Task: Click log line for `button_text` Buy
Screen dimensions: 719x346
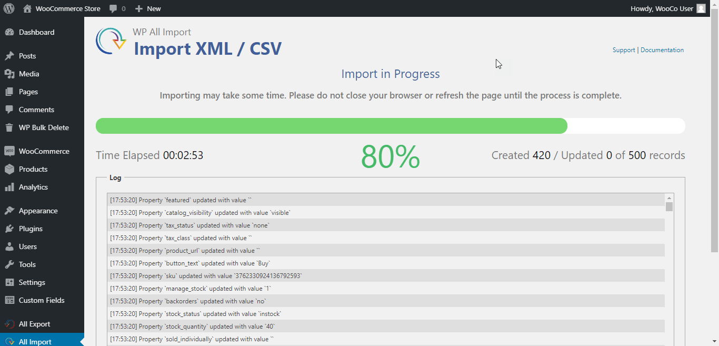Action: 386,263
